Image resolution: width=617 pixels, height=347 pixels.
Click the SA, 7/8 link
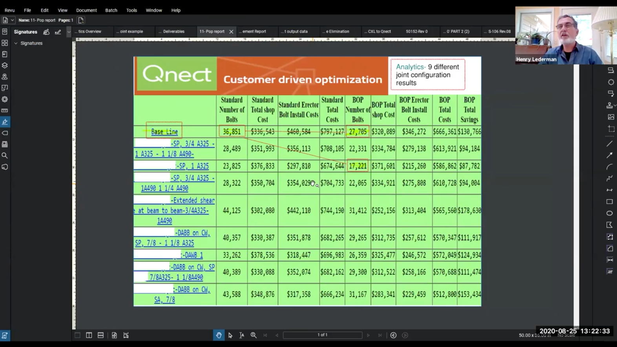[164, 300]
